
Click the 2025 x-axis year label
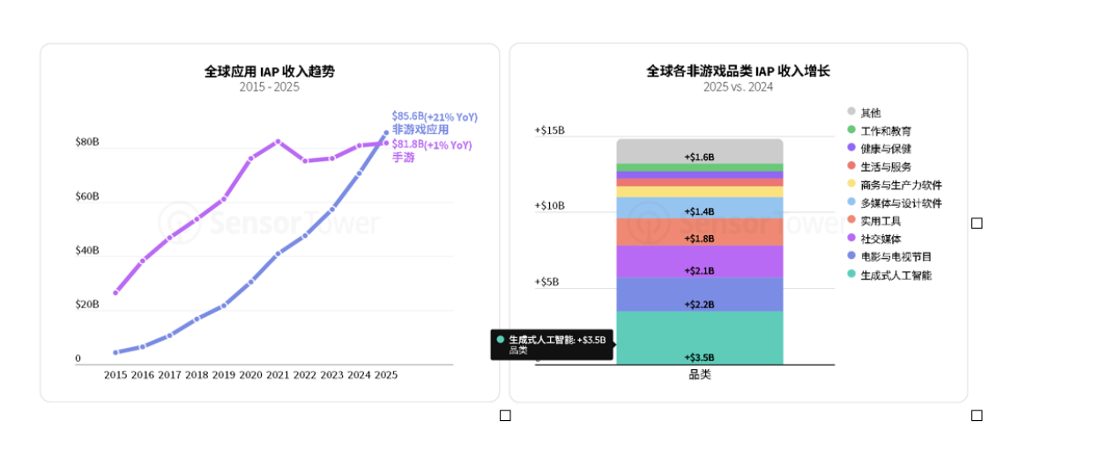(386, 375)
